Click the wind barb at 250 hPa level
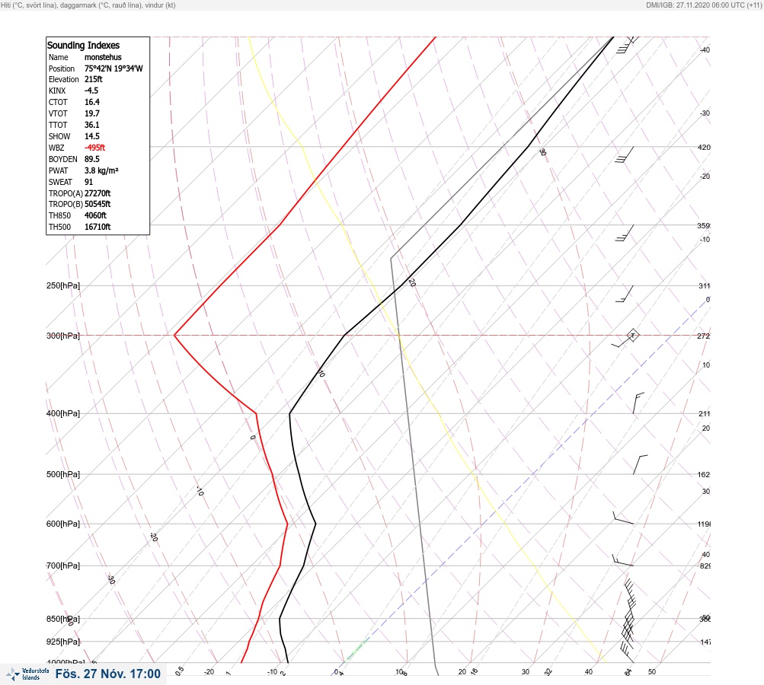Viewport: 764px width, 685px height. click(625, 294)
